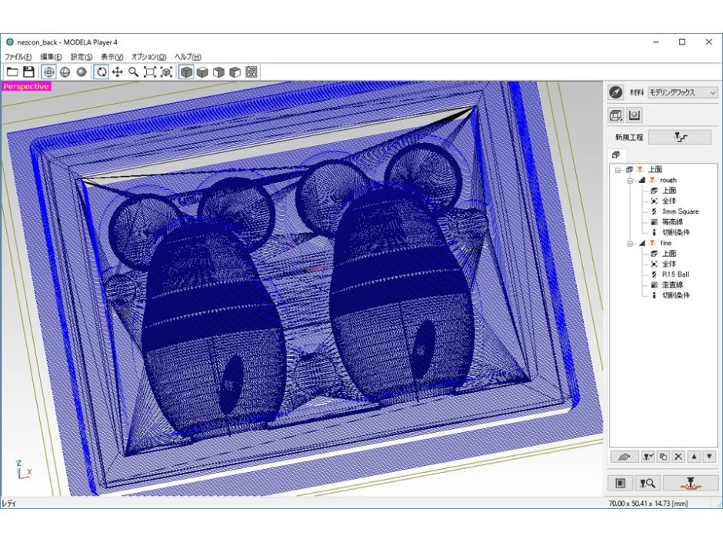The width and height of the screenshot is (723, 542).
Task: Select the surface tab above the process tree
Action: pyautogui.click(x=616, y=155)
